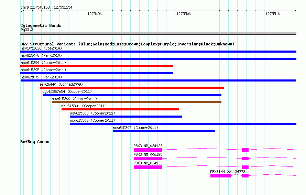The height and width of the screenshot is (195, 306).
Task: Click the Cytogenetic Bands track title
Action: (x=41, y=25)
